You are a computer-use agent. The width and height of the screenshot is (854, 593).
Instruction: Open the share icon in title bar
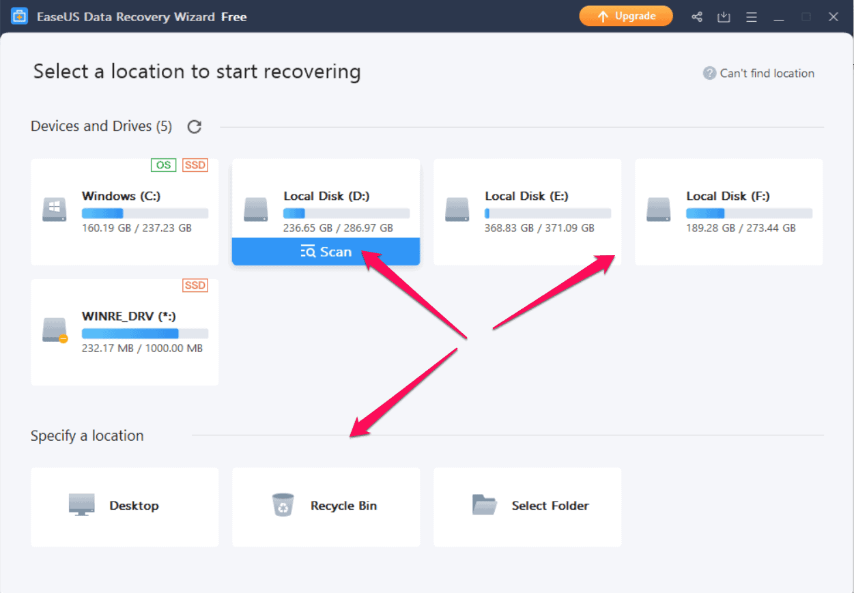697,17
